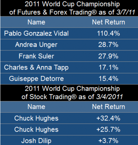Click the Name column header in futures table
The height and width of the screenshot is (145, 138).
point(36,22)
